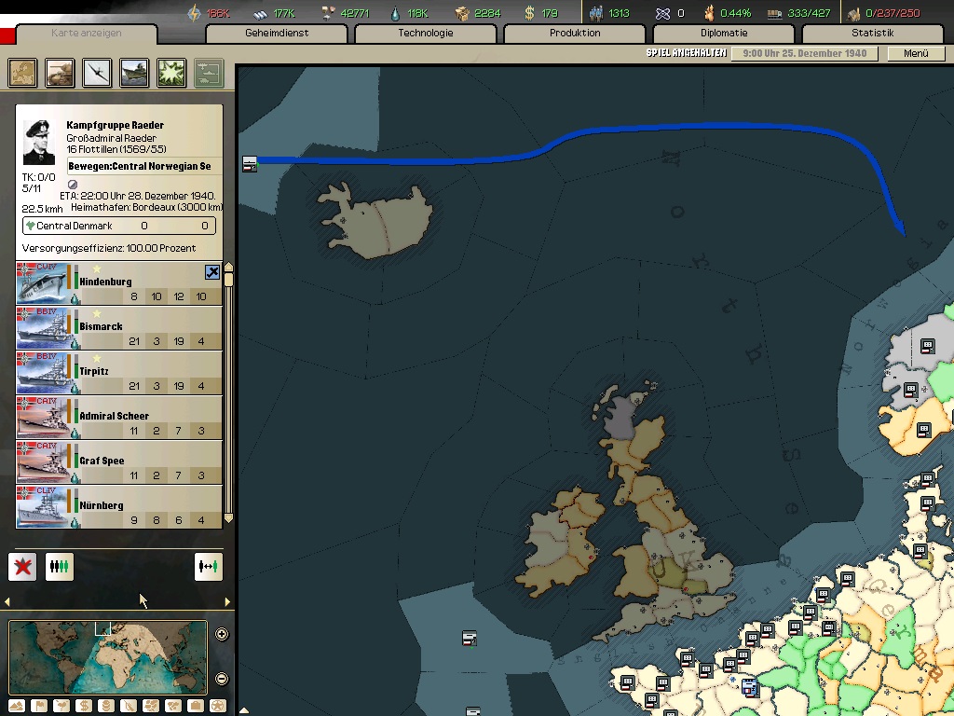Click the green explosion battles icon
This screenshot has height=716, width=954.
pyautogui.click(x=171, y=73)
